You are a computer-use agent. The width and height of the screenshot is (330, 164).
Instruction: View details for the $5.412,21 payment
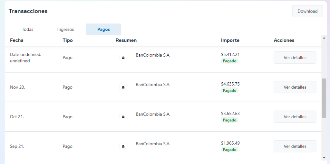tap(295, 58)
